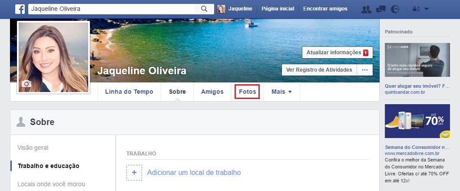Expand the account menu arrow in top bar
460x191 pixels.
[426, 9]
